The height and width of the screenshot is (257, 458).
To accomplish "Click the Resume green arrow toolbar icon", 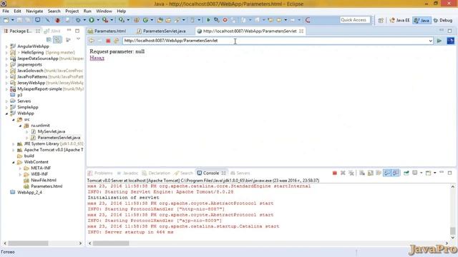I will pos(208,20).
